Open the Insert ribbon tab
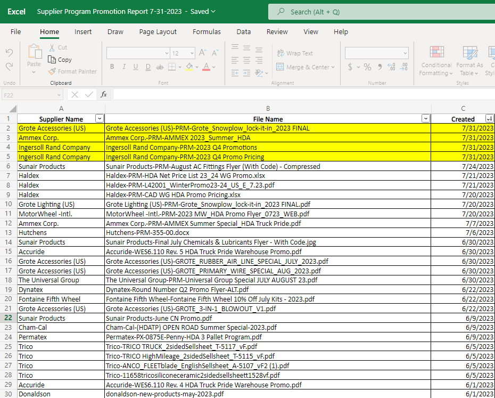The width and height of the screenshot is (495, 398). pyautogui.click(x=83, y=32)
